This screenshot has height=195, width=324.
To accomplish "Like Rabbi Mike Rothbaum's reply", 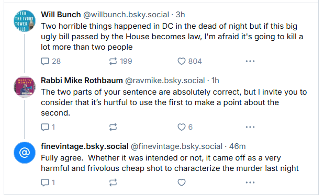I will (185, 127).
